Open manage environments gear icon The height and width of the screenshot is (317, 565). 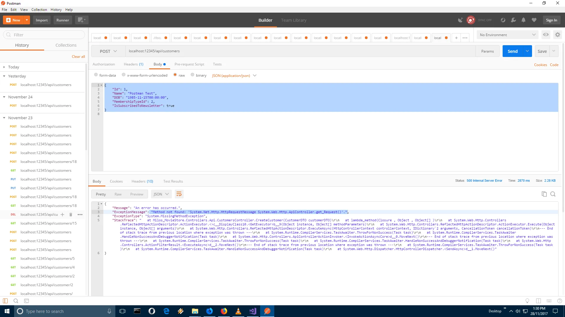pyautogui.click(x=558, y=35)
